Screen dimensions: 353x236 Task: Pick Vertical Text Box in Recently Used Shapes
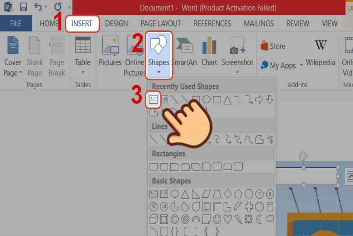coord(165,99)
